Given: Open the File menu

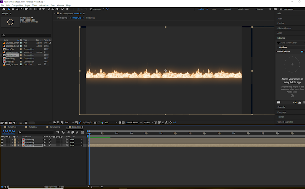Looking at the screenshot, I should tap(2, 5).
